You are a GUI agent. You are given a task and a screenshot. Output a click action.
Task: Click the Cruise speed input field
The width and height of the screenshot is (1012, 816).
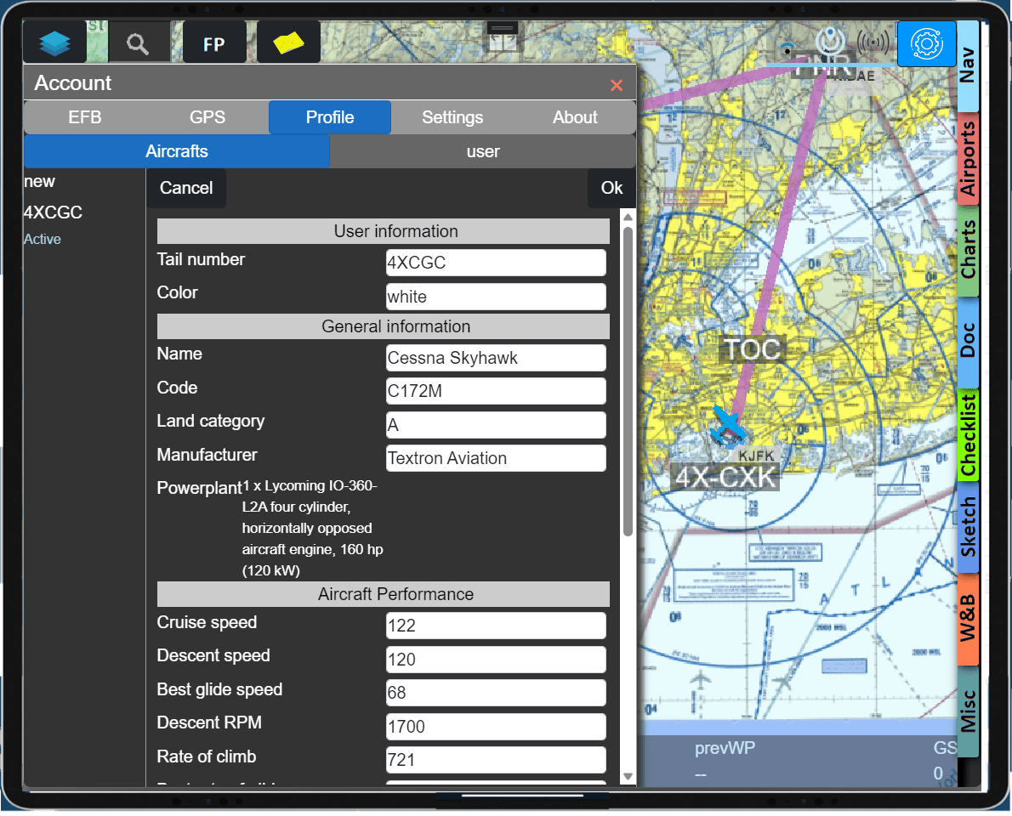click(496, 626)
